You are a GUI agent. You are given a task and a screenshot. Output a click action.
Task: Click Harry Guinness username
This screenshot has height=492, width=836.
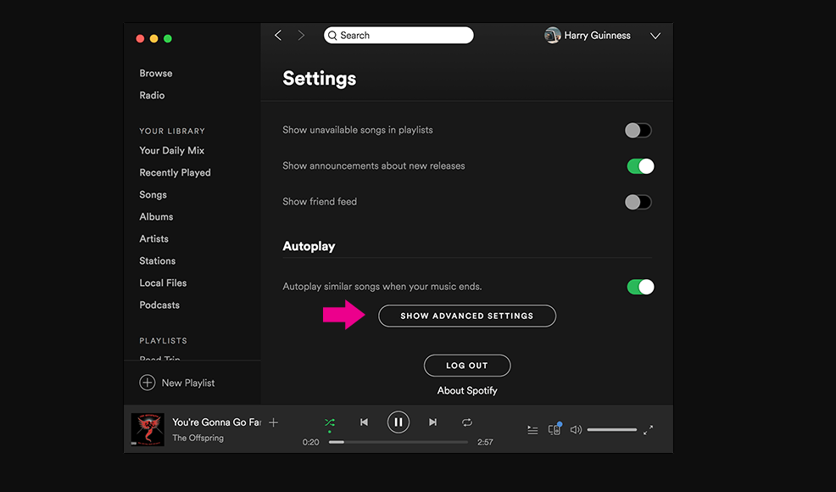[597, 36]
